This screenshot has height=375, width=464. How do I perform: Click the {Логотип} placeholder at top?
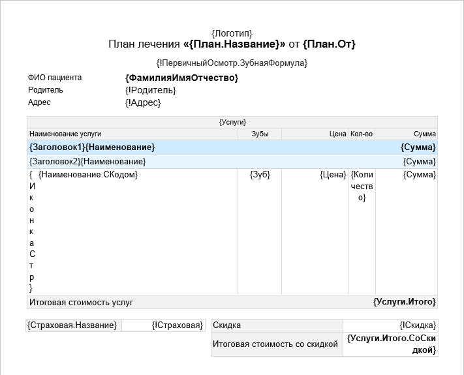(232, 33)
